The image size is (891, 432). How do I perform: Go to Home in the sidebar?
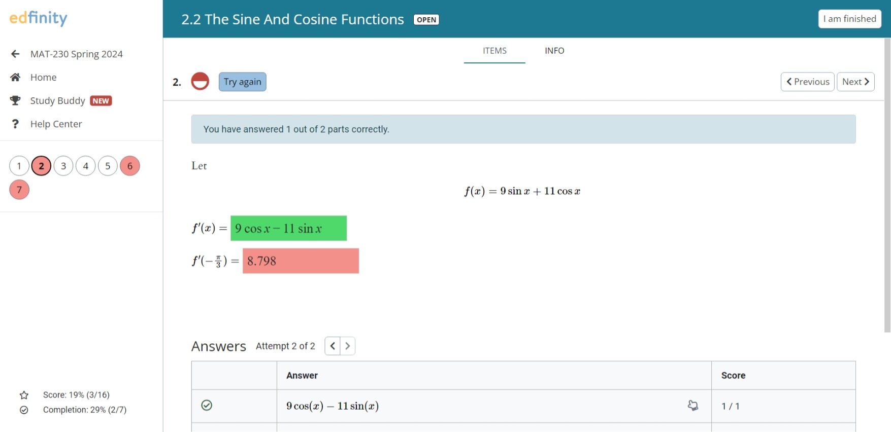(43, 77)
